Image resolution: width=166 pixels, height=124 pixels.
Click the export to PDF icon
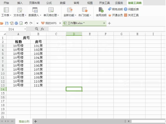pyautogui.click(x=11, y=23)
